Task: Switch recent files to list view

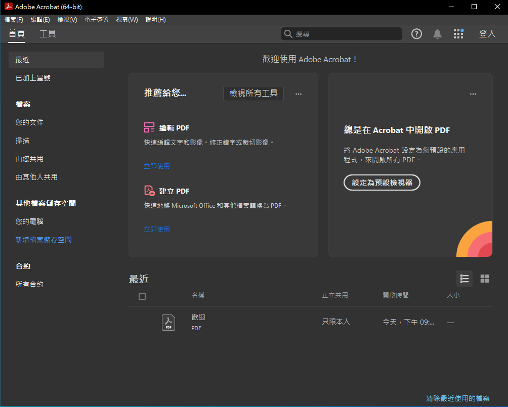Action: pos(464,279)
